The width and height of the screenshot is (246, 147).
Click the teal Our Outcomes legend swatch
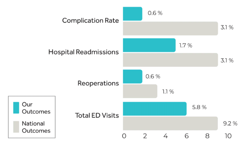(x=16, y=107)
